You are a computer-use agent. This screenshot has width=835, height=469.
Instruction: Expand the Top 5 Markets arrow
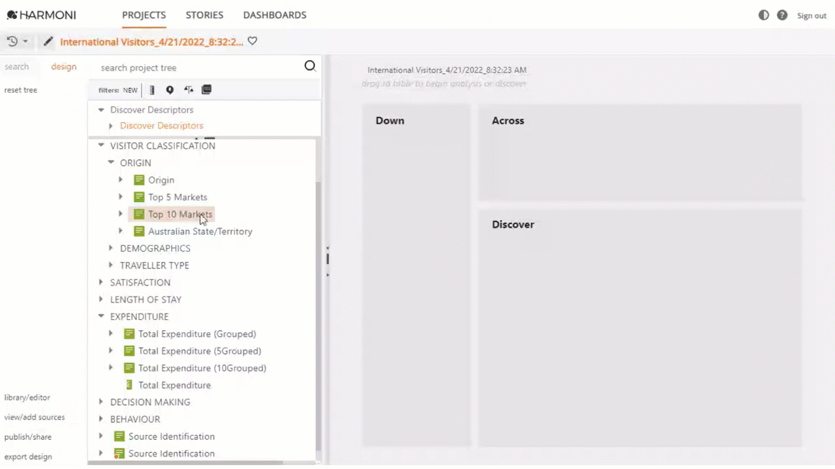point(121,197)
